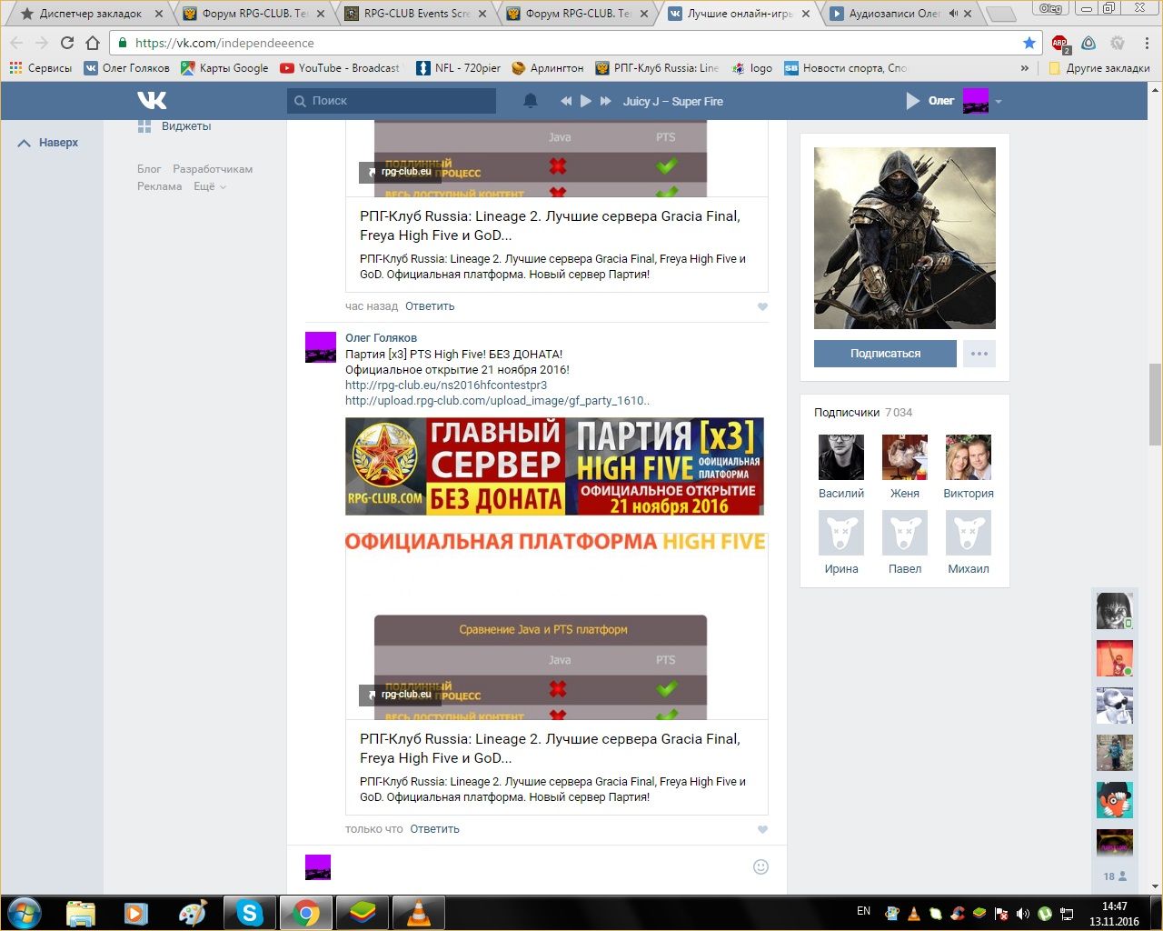Mute audio on the Аудиозаписи tab speaker icon

pyautogui.click(x=953, y=14)
